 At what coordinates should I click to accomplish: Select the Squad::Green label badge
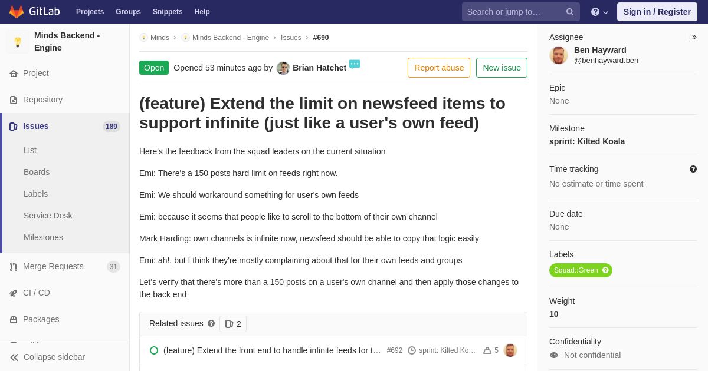[581, 270]
